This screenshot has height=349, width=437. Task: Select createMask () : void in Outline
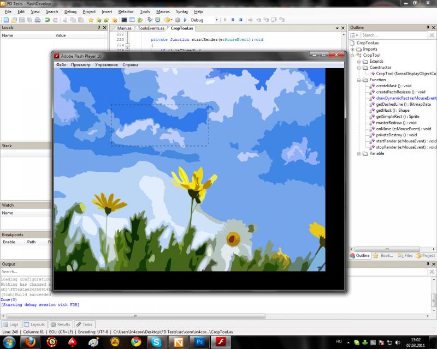[393, 86]
